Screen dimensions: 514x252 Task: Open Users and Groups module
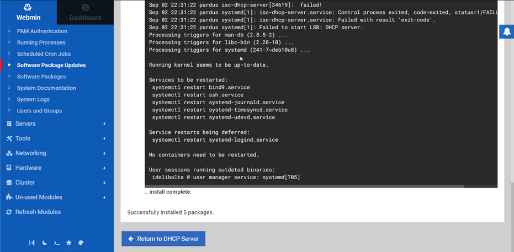click(39, 111)
